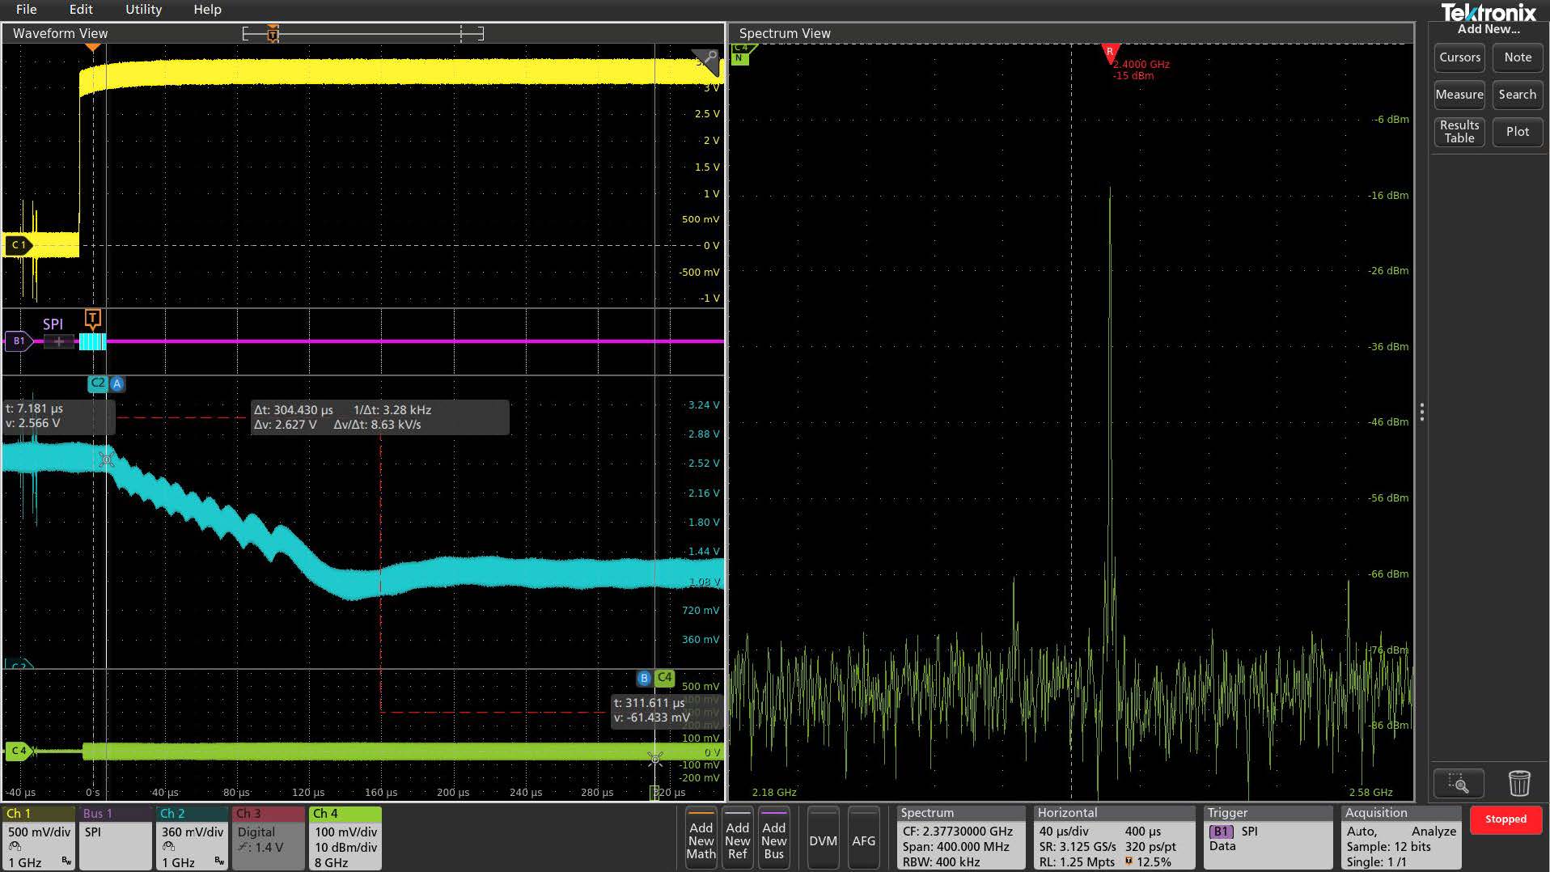Click the orange trigger T marker
Screen dimensions: 1550x872
93,318
